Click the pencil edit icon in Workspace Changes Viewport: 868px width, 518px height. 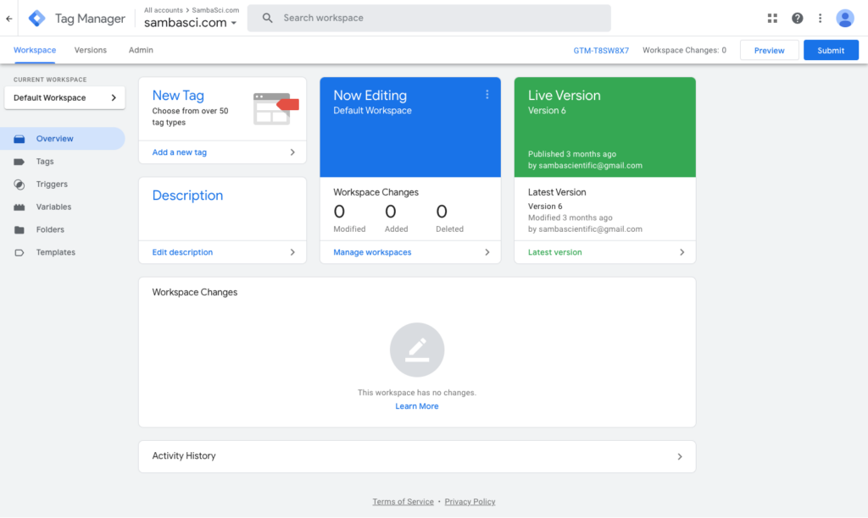click(417, 350)
